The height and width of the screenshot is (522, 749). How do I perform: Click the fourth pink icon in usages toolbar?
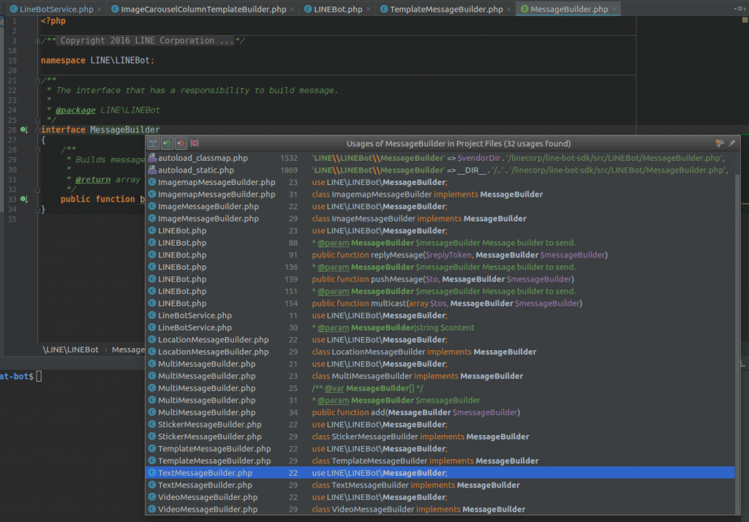[195, 143]
